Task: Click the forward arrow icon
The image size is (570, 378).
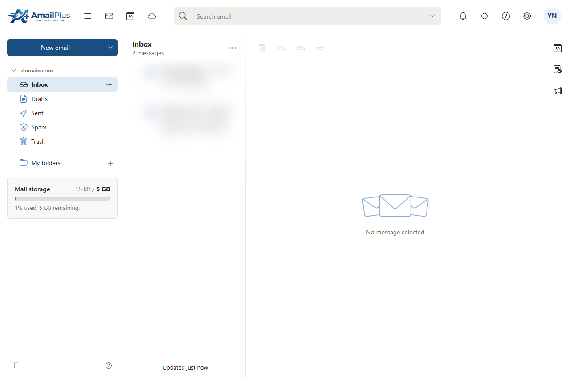Action: [321, 48]
